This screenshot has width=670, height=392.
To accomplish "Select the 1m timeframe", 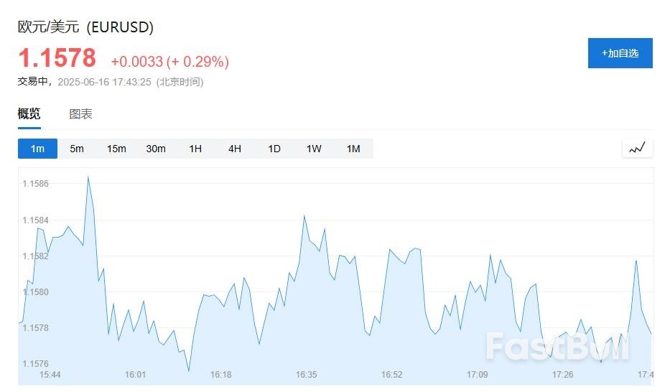I will (37, 149).
